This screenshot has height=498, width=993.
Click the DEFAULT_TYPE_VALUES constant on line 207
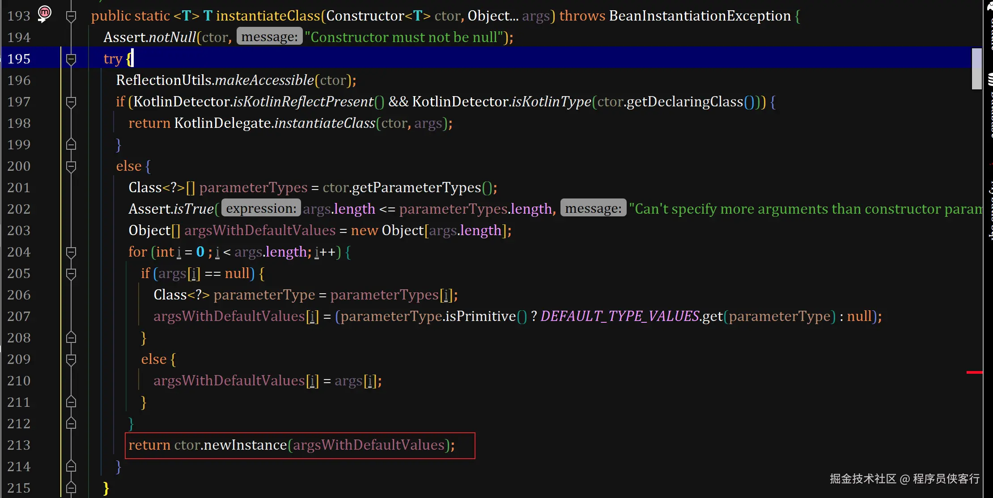(x=620, y=317)
